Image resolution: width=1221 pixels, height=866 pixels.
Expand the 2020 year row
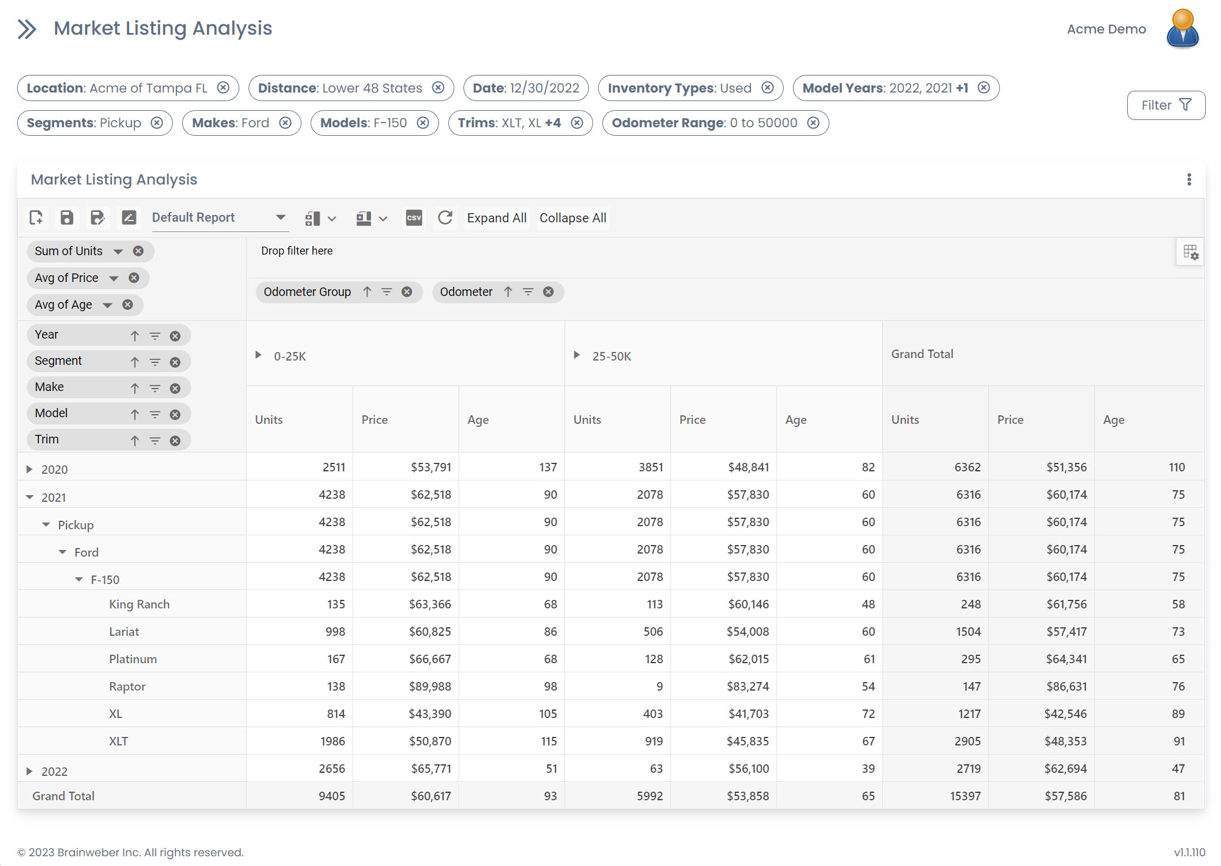pos(29,470)
